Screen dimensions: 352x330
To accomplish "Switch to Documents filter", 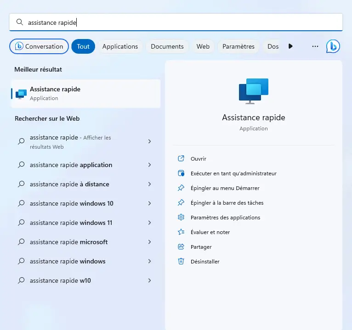I will 167,46.
